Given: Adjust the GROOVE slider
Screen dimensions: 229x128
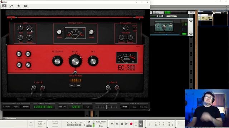Looking at the screenshot, I should (x=106, y=107).
